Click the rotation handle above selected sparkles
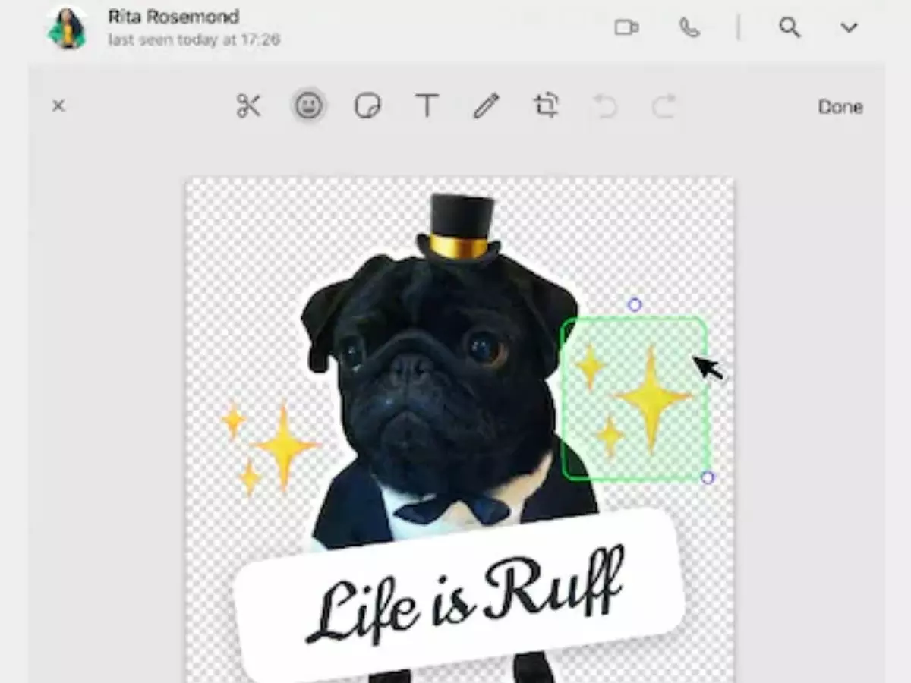The height and width of the screenshot is (683, 911). pos(635,304)
